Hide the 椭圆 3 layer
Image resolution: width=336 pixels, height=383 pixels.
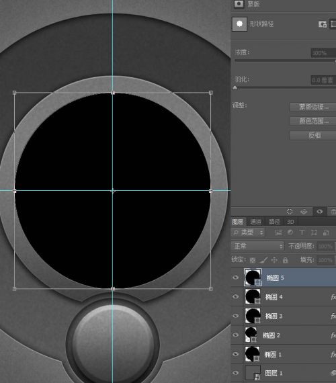(x=236, y=316)
